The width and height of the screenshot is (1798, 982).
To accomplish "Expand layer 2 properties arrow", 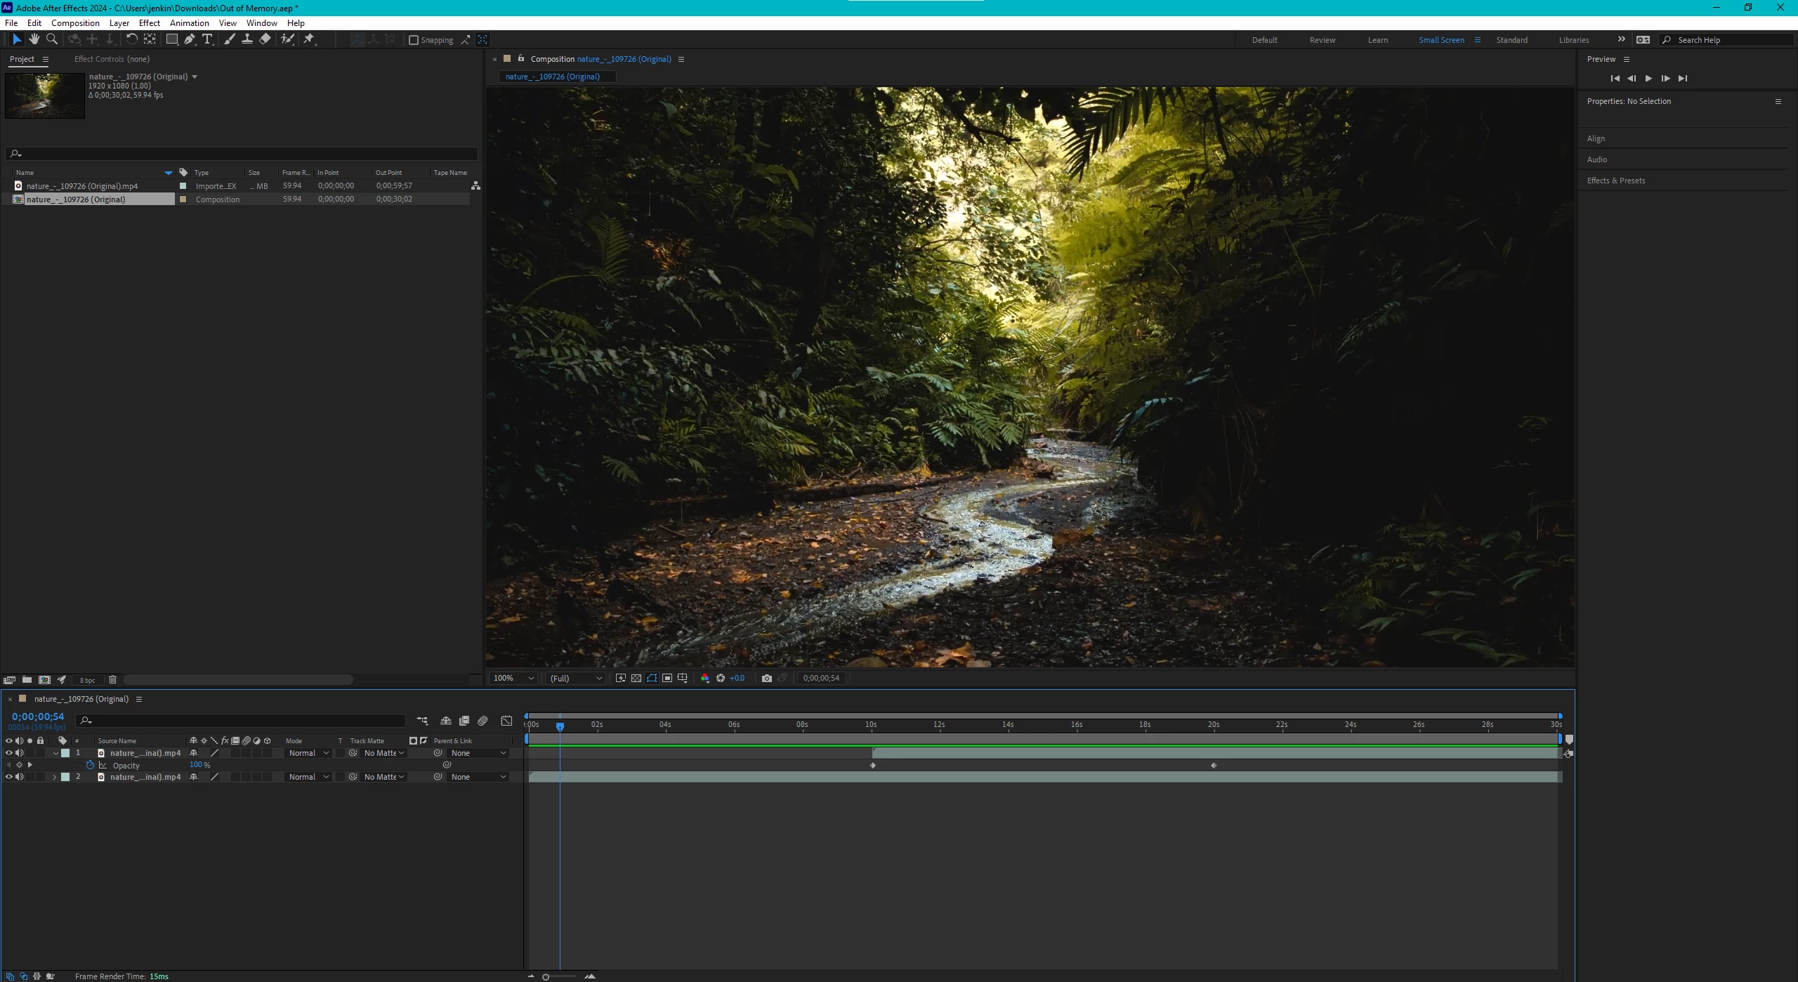I will click(54, 777).
